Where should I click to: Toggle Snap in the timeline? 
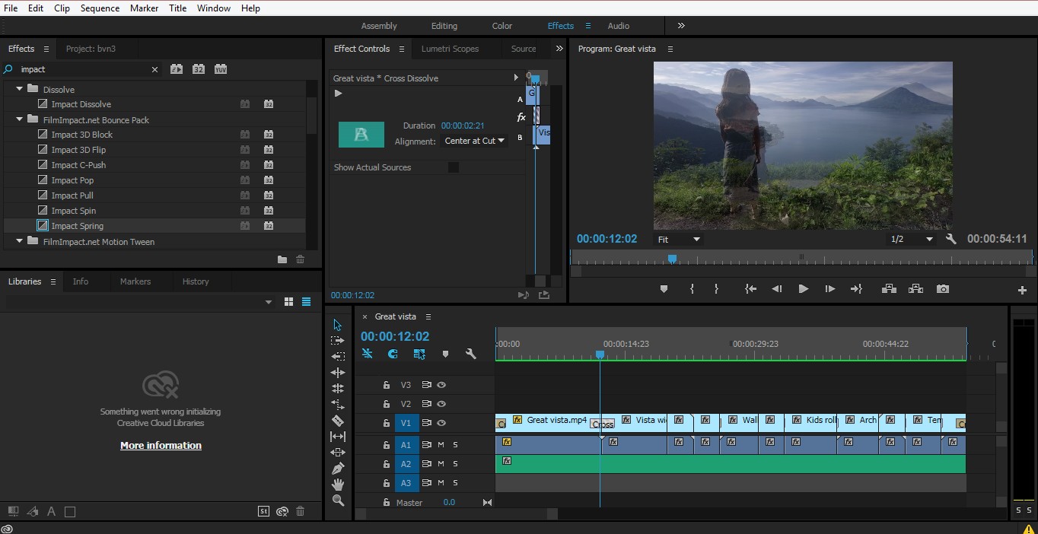393,354
